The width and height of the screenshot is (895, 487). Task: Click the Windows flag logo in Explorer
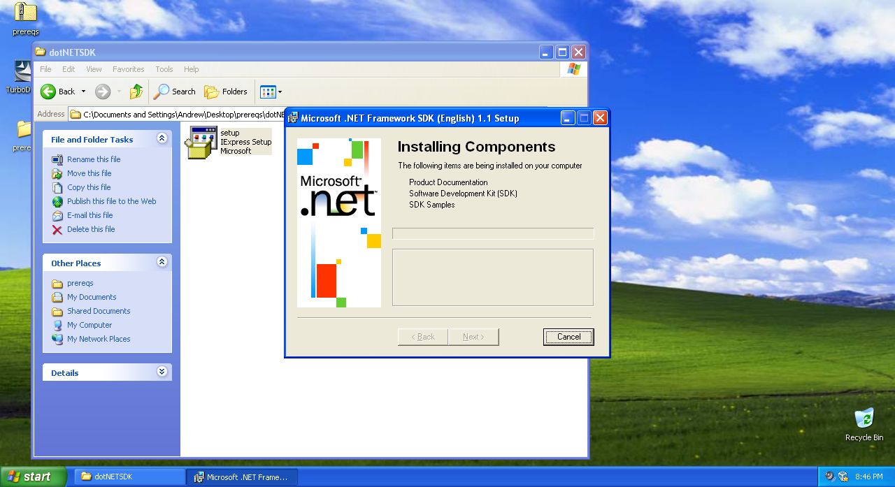coord(574,69)
